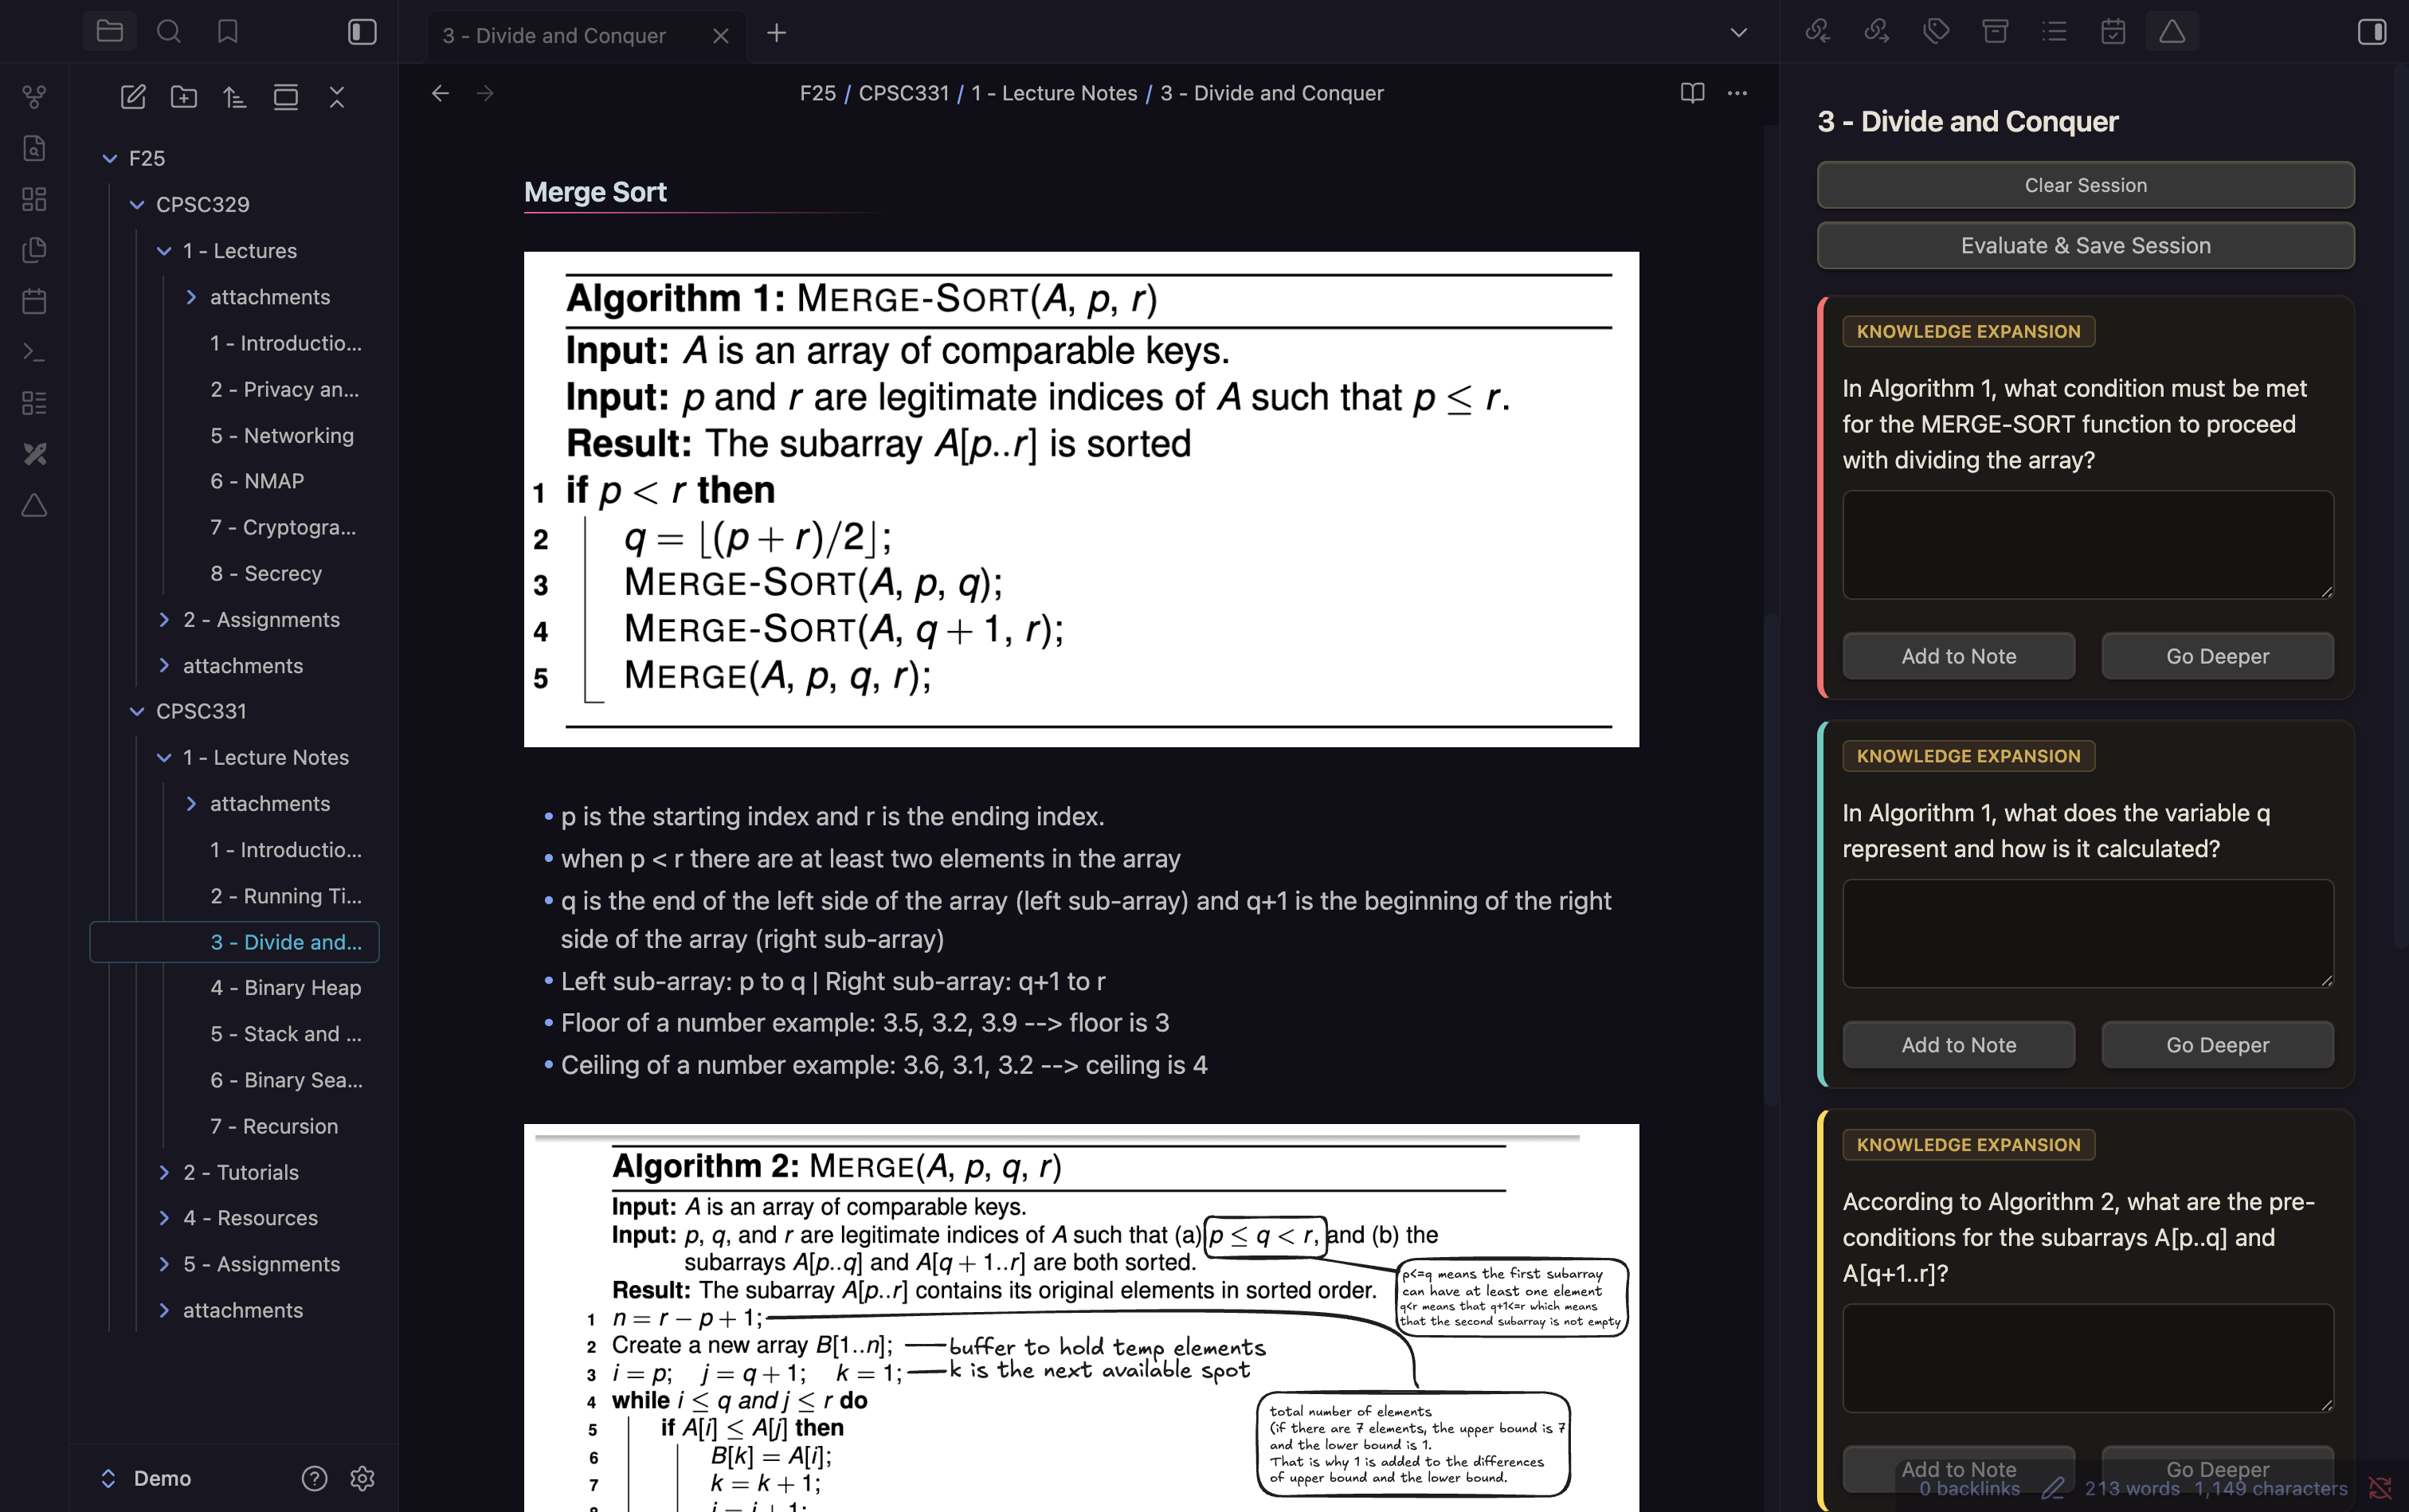Screen dimensions: 2409x1512
Task: Click the new folder icon
Action: (x=184, y=97)
